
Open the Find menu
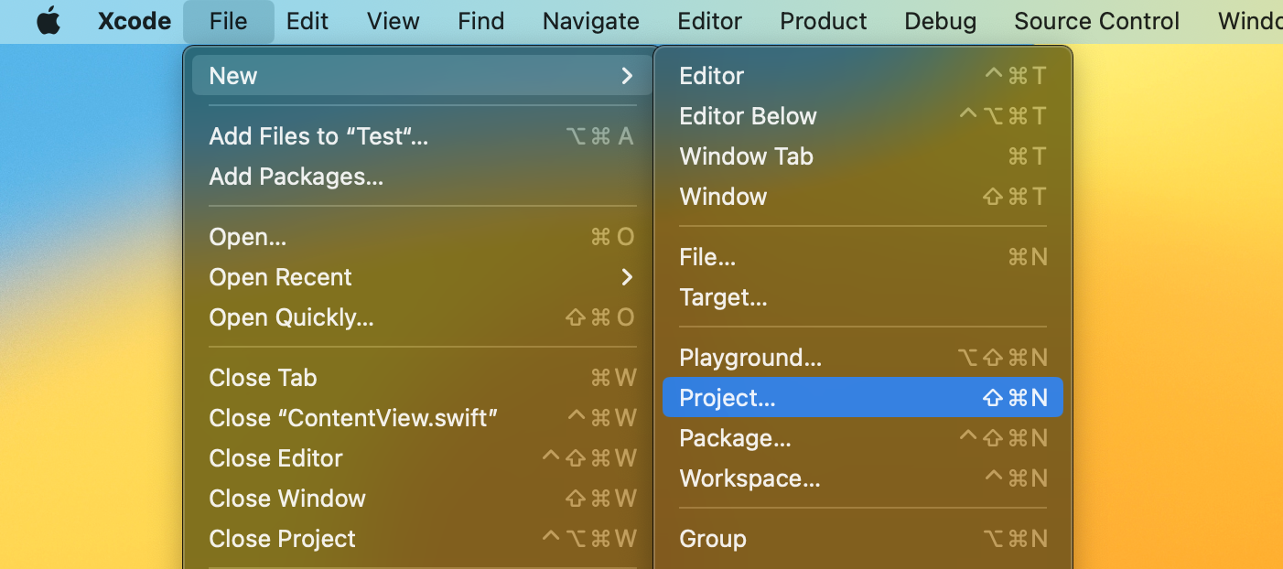click(481, 21)
